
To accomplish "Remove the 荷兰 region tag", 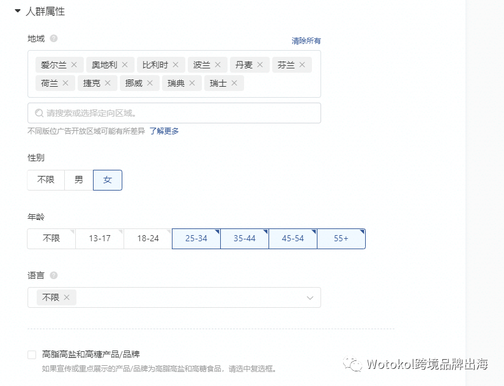I will click(65, 83).
